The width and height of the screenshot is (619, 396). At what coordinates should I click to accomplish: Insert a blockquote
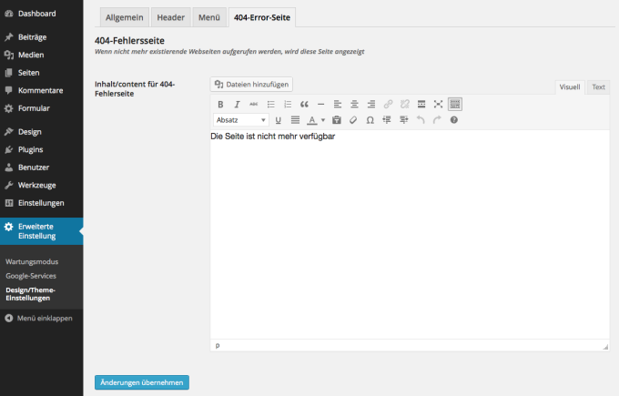coord(304,104)
